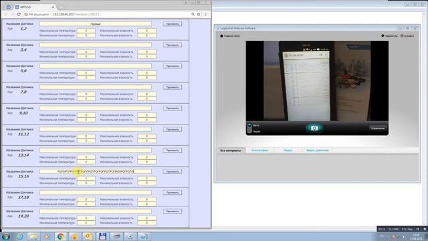Open Help in Logitech Webcam Software

point(407,35)
